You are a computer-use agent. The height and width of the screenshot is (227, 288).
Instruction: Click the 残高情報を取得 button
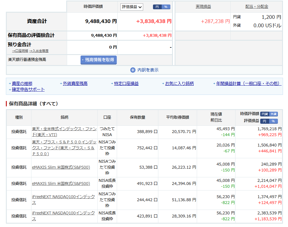point(99,60)
